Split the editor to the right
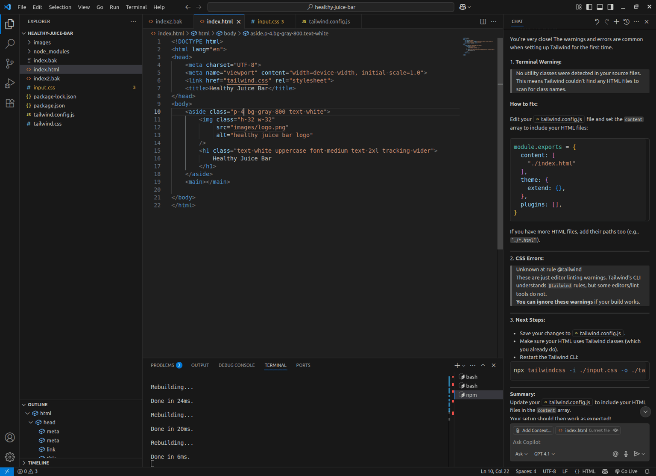The width and height of the screenshot is (656, 476). tap(483, 21)
